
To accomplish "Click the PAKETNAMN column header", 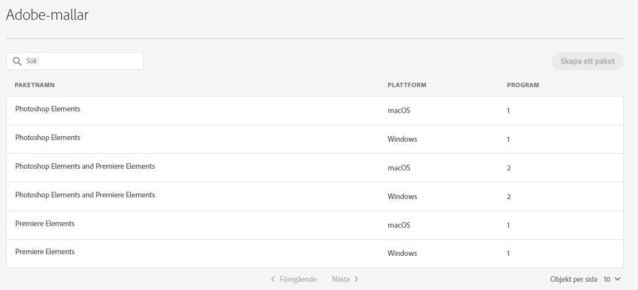I will [35, 85].
